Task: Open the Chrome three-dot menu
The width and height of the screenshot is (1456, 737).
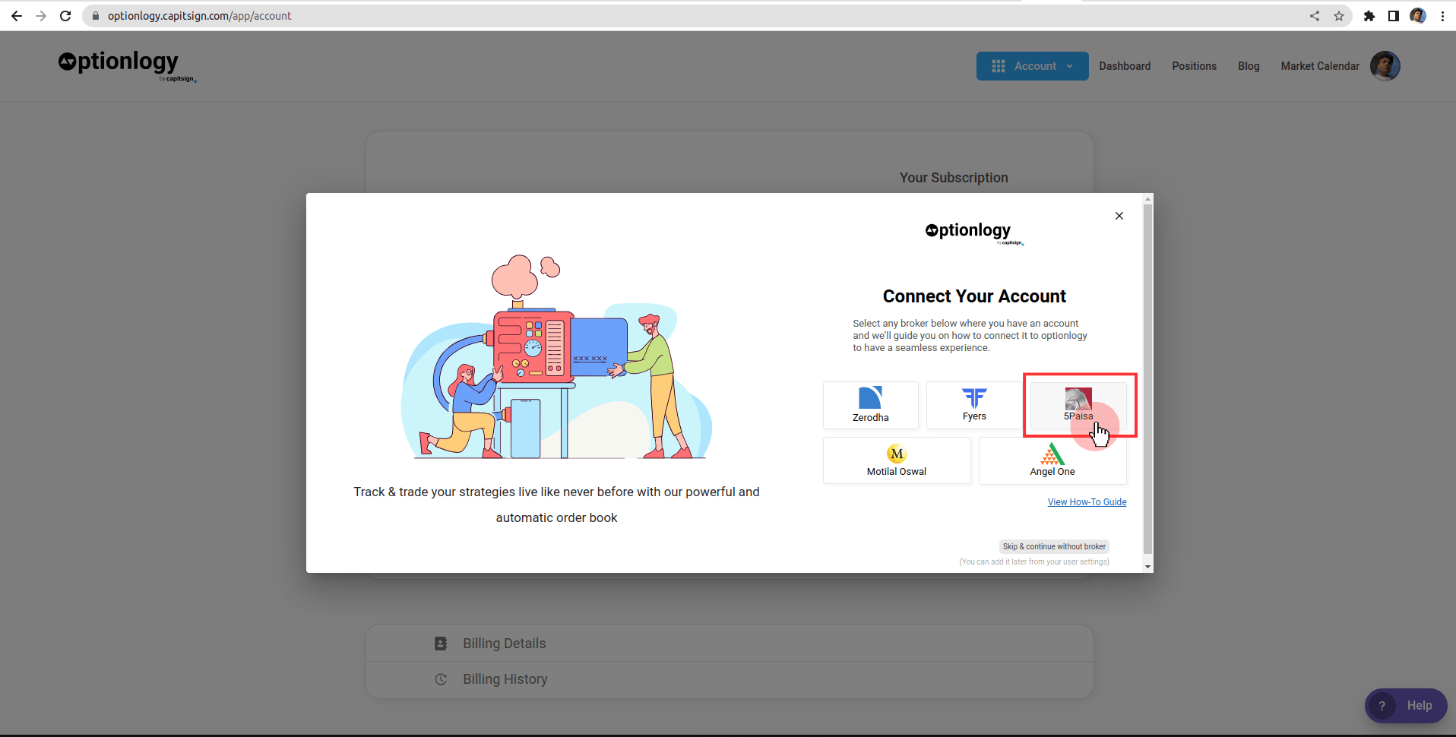Action: tap(1442, 16)
